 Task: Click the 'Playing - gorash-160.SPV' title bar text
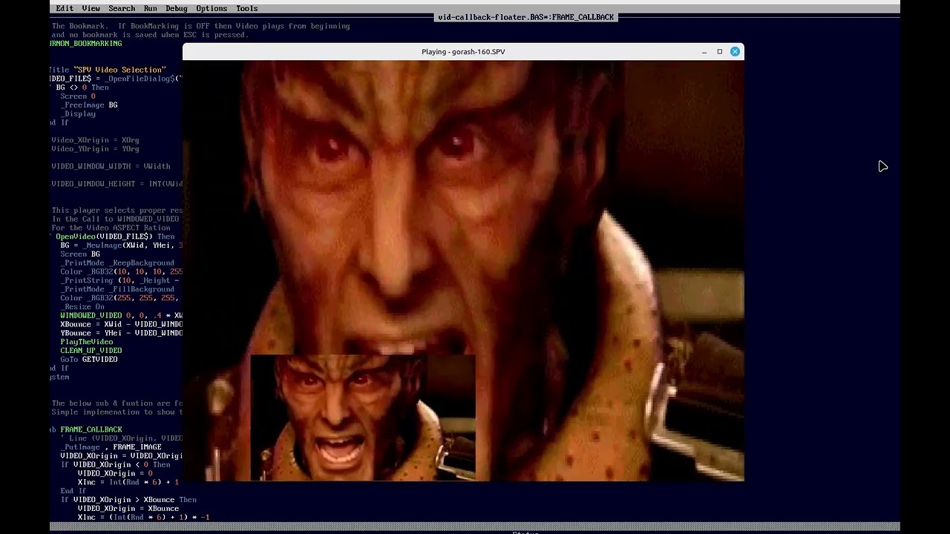pos(463,52)
